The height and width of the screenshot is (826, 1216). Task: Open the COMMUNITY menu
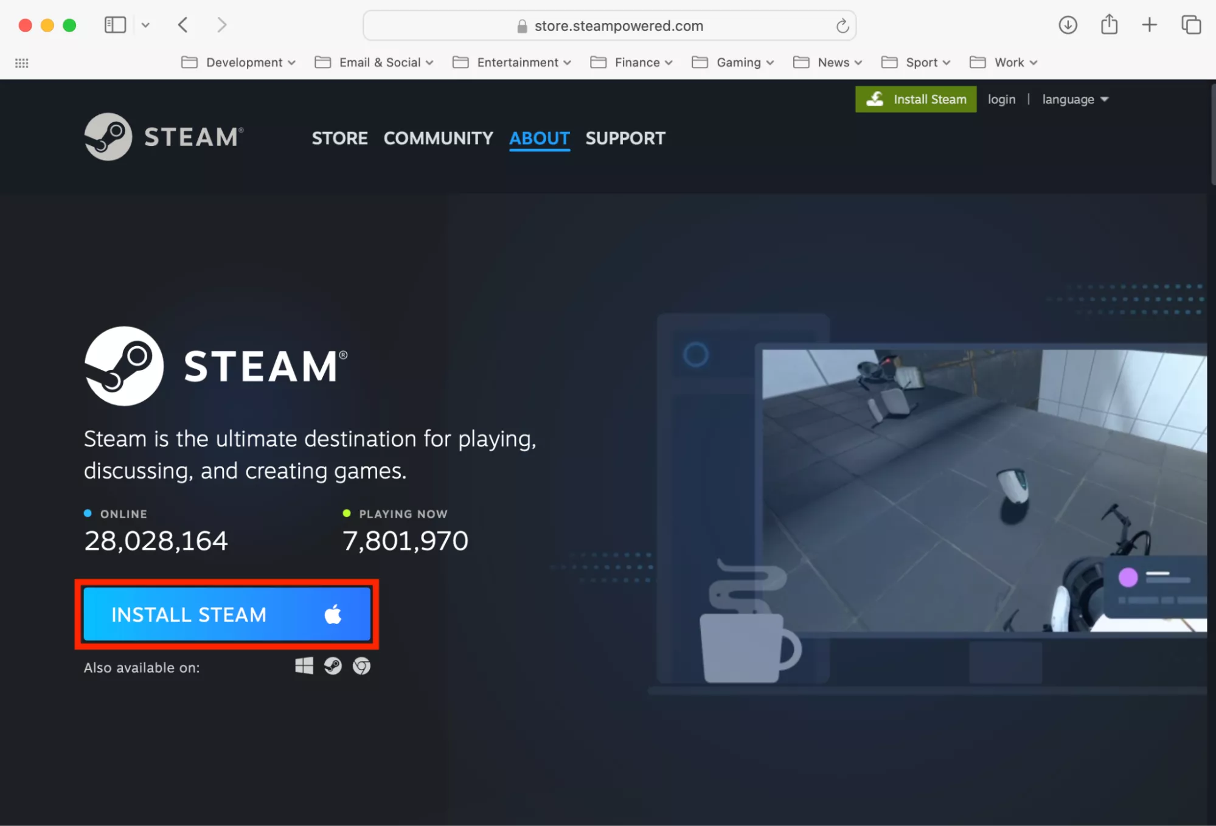(438, 138)
